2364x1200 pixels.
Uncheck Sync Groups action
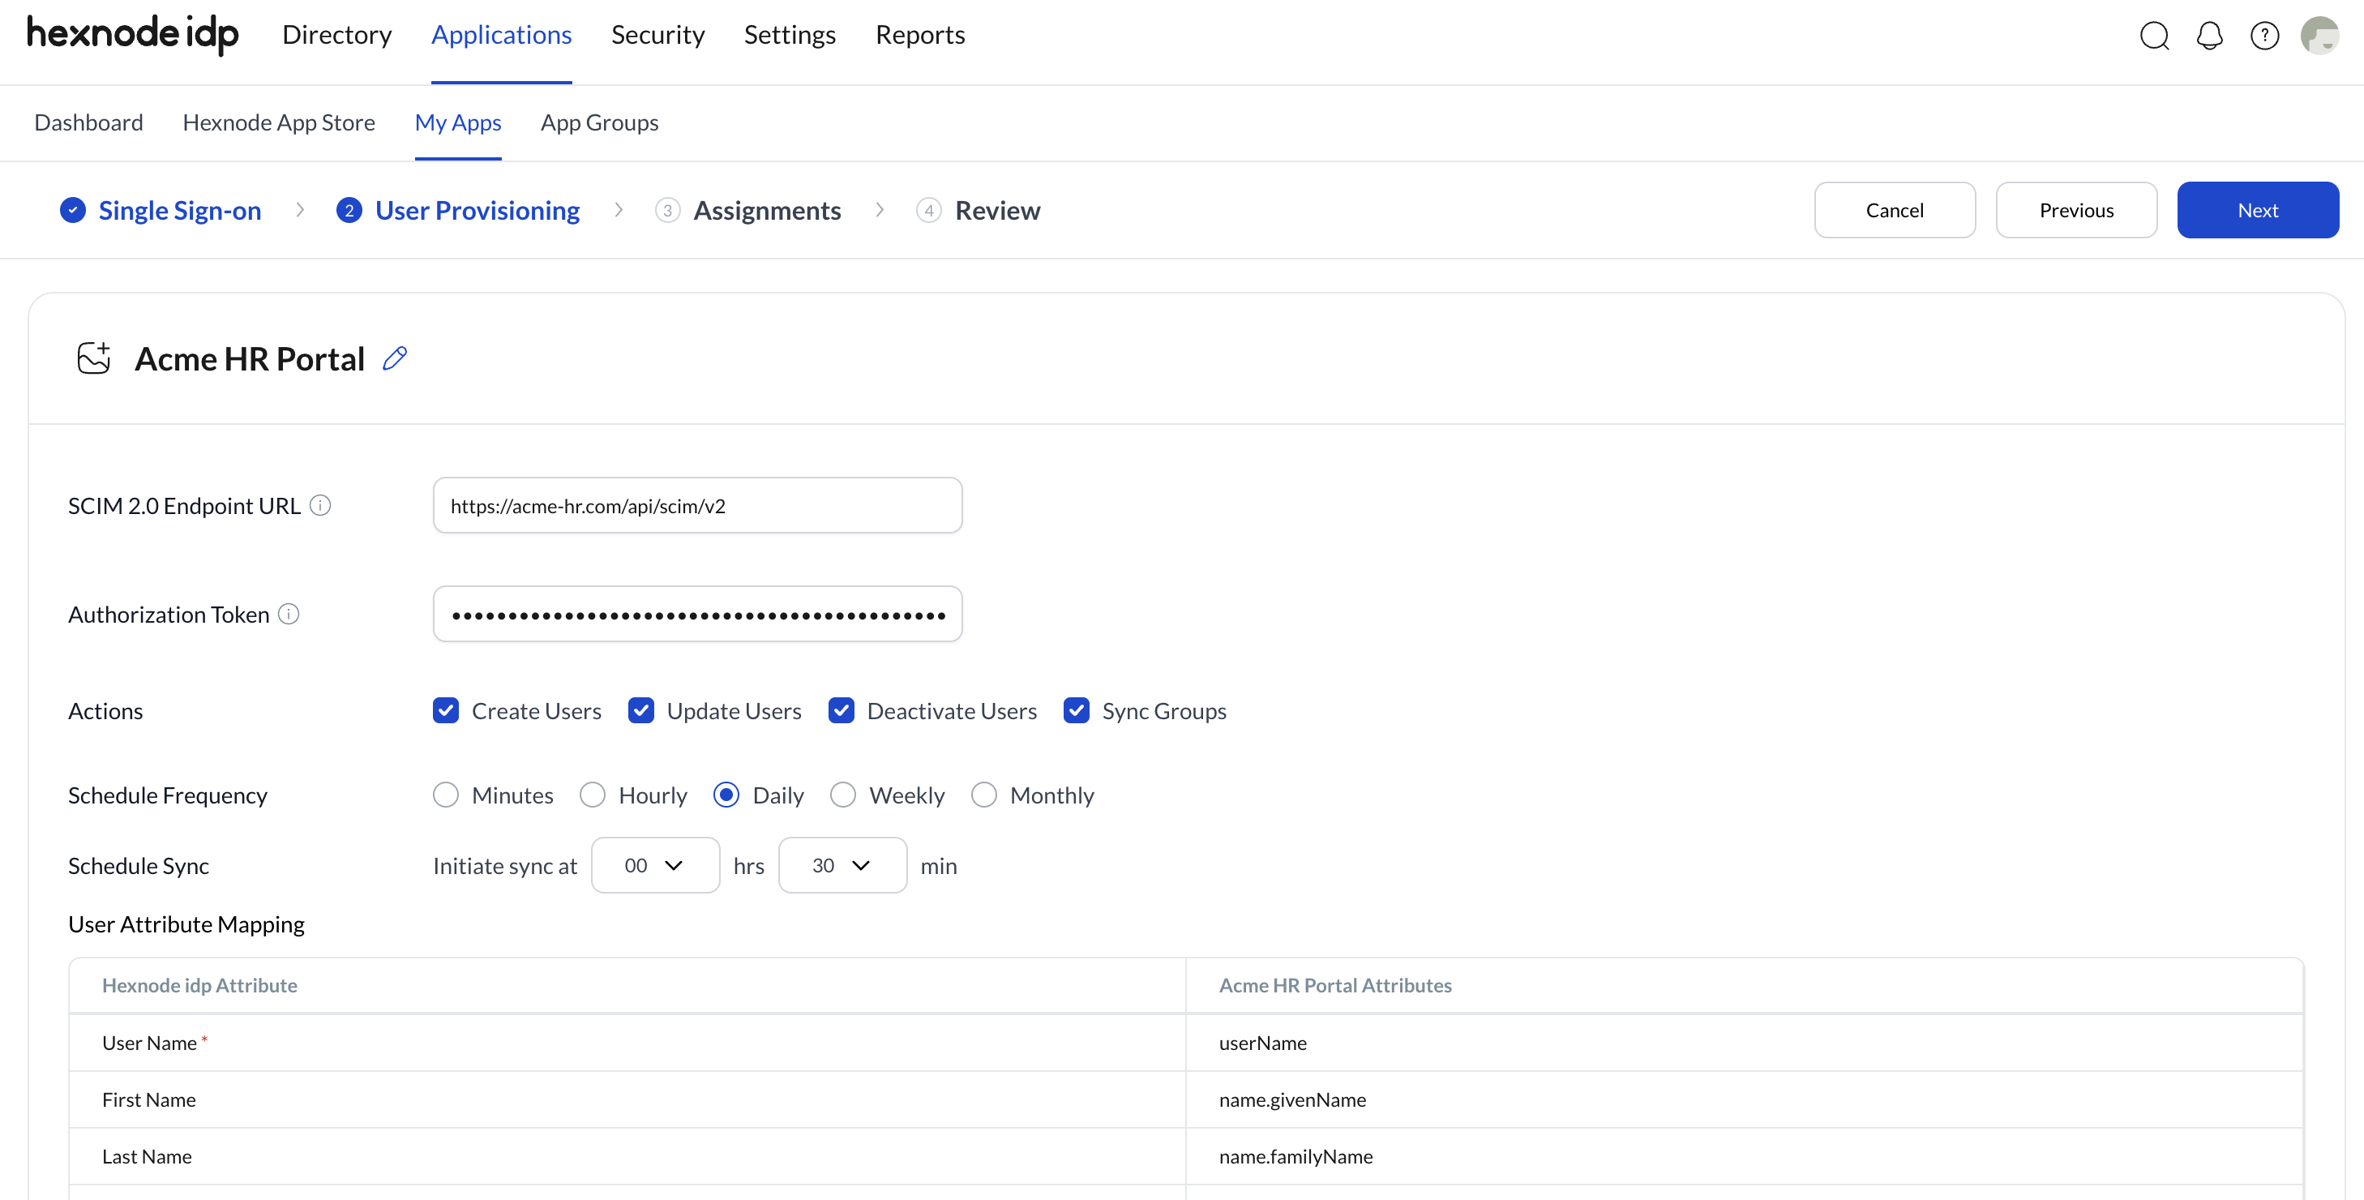(1077, 710)
